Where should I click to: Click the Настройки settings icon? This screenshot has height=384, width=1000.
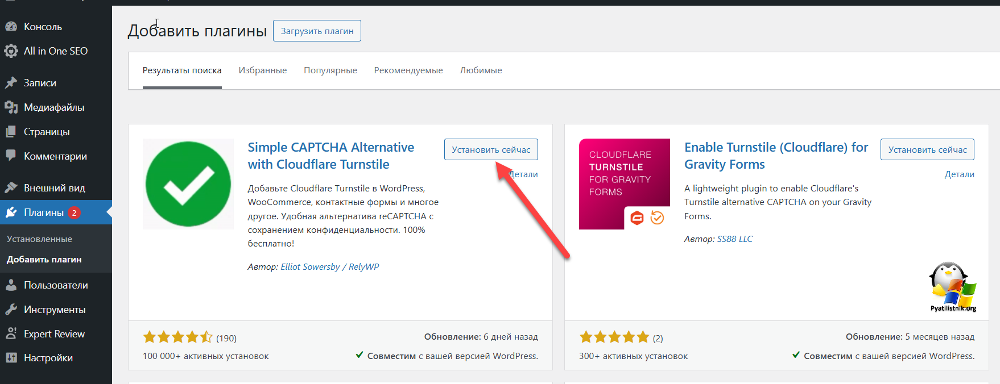coord(11,358)
